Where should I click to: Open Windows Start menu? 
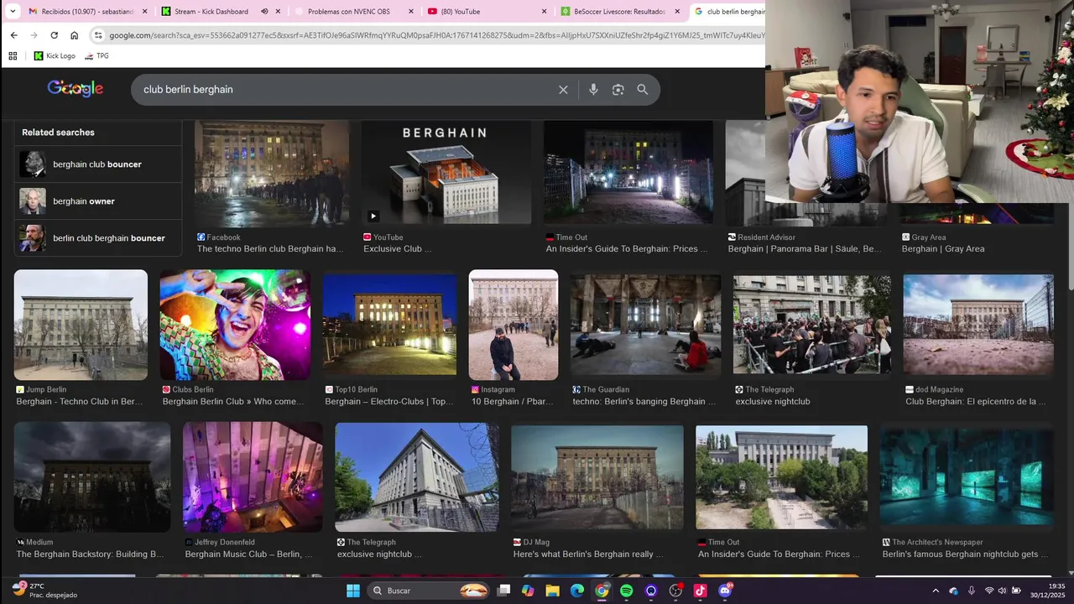click(x=353, y=591)
